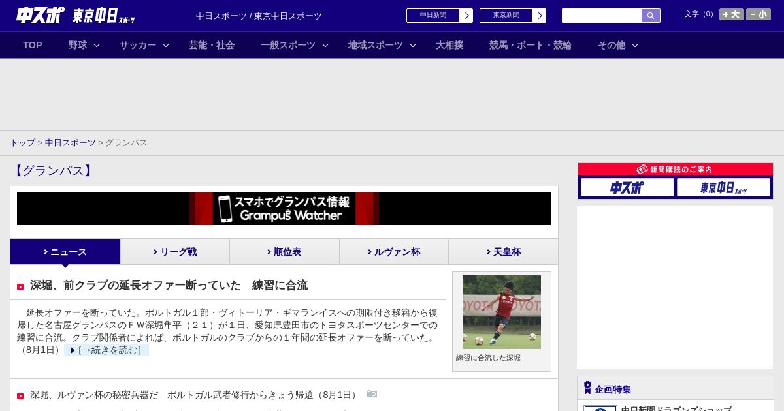Increase text size with the 大 button
The width and height of the screenshot is (784, 411).
click(x=732, y=14)
